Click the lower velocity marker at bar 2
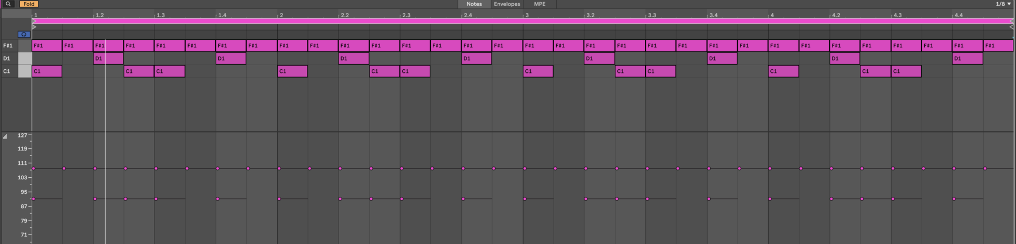1016x244 pixels. pos(279,199)
